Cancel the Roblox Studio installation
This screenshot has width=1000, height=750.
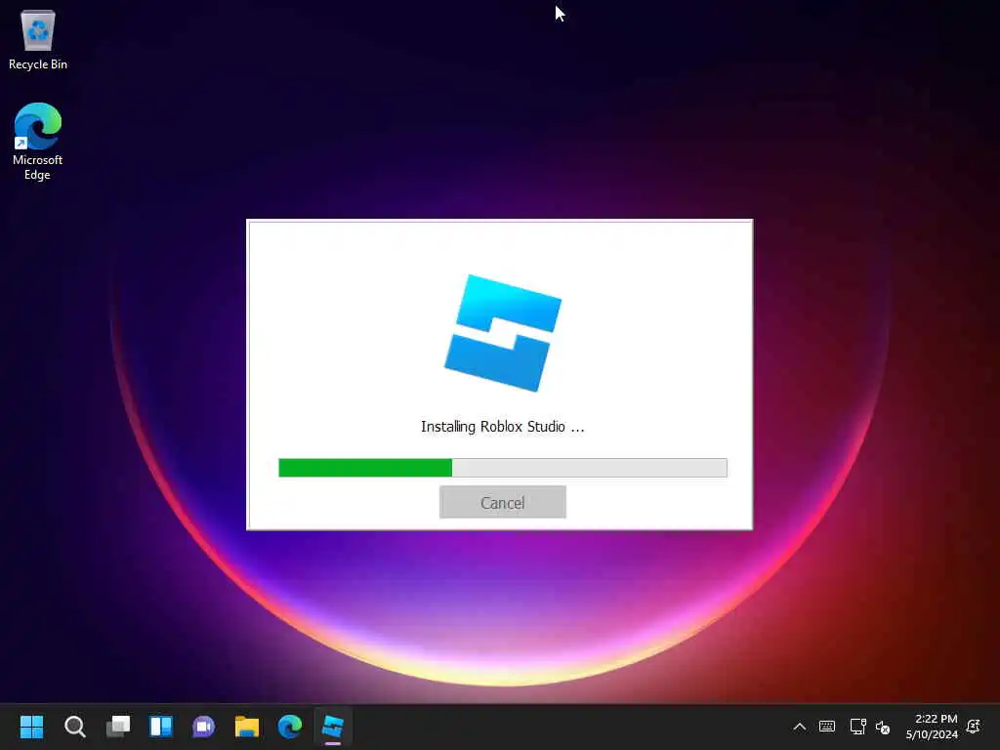pyautogui.click(x=503, y=502)
